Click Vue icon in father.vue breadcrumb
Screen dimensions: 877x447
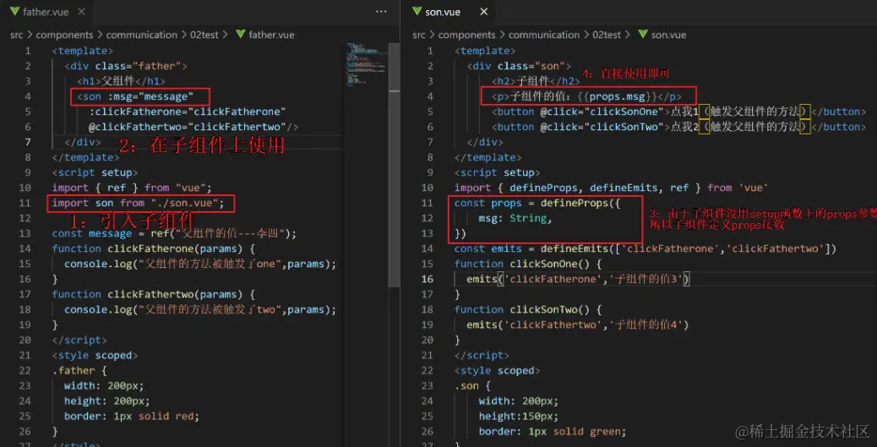pos(241,34)
